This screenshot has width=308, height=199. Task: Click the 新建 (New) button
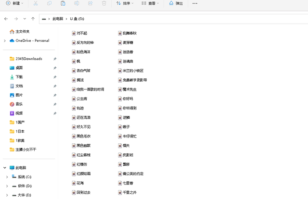tap(13, 3)
